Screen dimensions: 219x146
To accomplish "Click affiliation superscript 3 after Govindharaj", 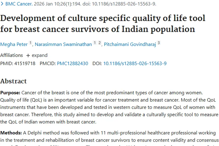I will (159, 43).
